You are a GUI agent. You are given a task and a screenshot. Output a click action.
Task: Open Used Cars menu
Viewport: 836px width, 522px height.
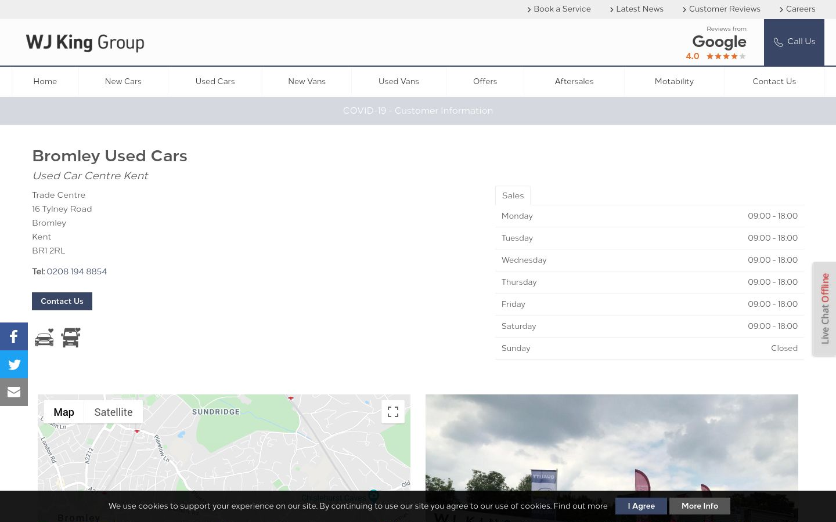point(215,81)
